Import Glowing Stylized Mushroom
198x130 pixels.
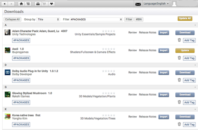[164, 95]
